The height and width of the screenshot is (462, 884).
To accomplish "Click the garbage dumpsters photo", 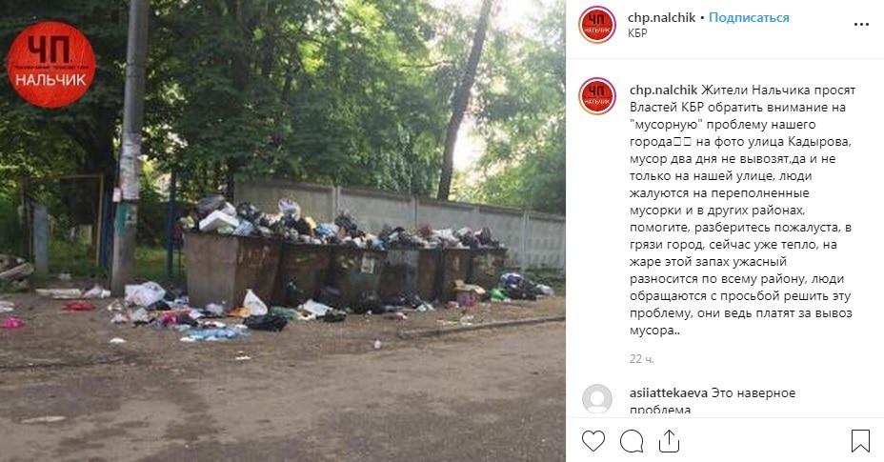I will click(x=283, y=231).
